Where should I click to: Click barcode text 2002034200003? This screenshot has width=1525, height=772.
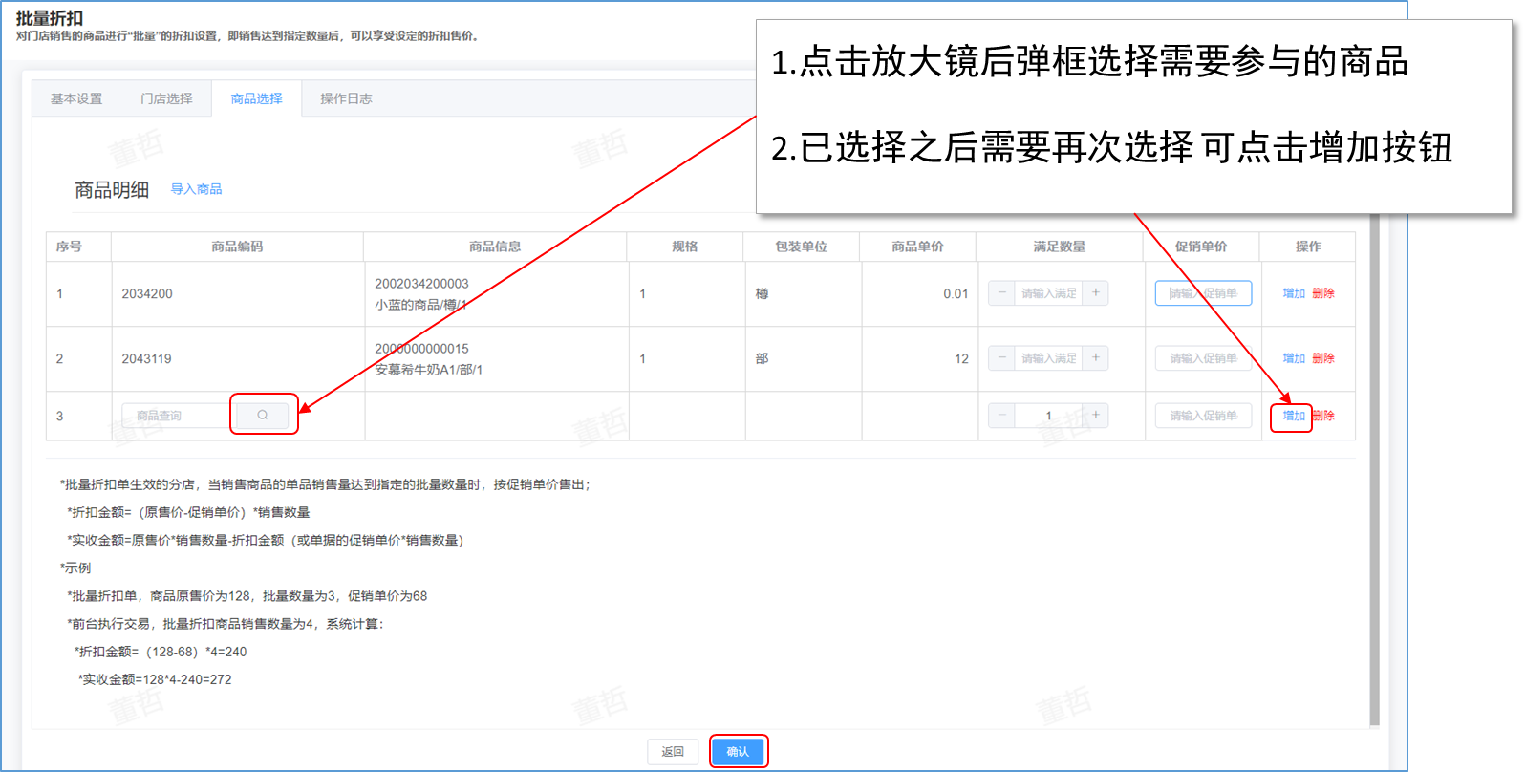click(x=421, y=284)
